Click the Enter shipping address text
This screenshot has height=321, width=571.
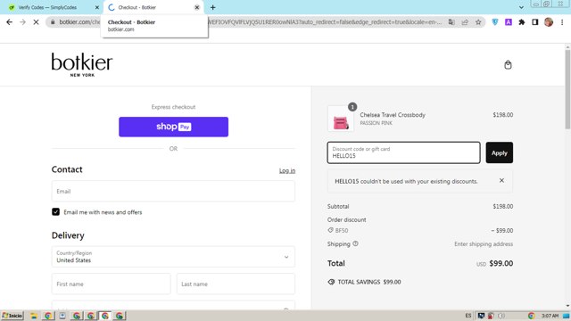pos(484,243)
